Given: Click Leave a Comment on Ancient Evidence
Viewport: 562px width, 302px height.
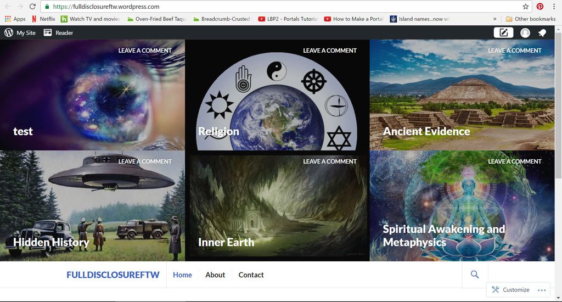Looking at the screenshot, I should click(514, 51).
